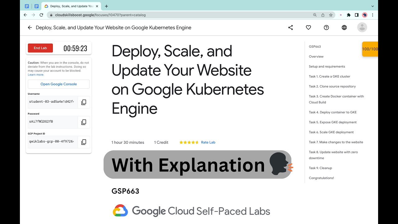Screen dimensions: 398x224
Task: Click the 00:59:23 lab timer
Action: click(75, 48)
